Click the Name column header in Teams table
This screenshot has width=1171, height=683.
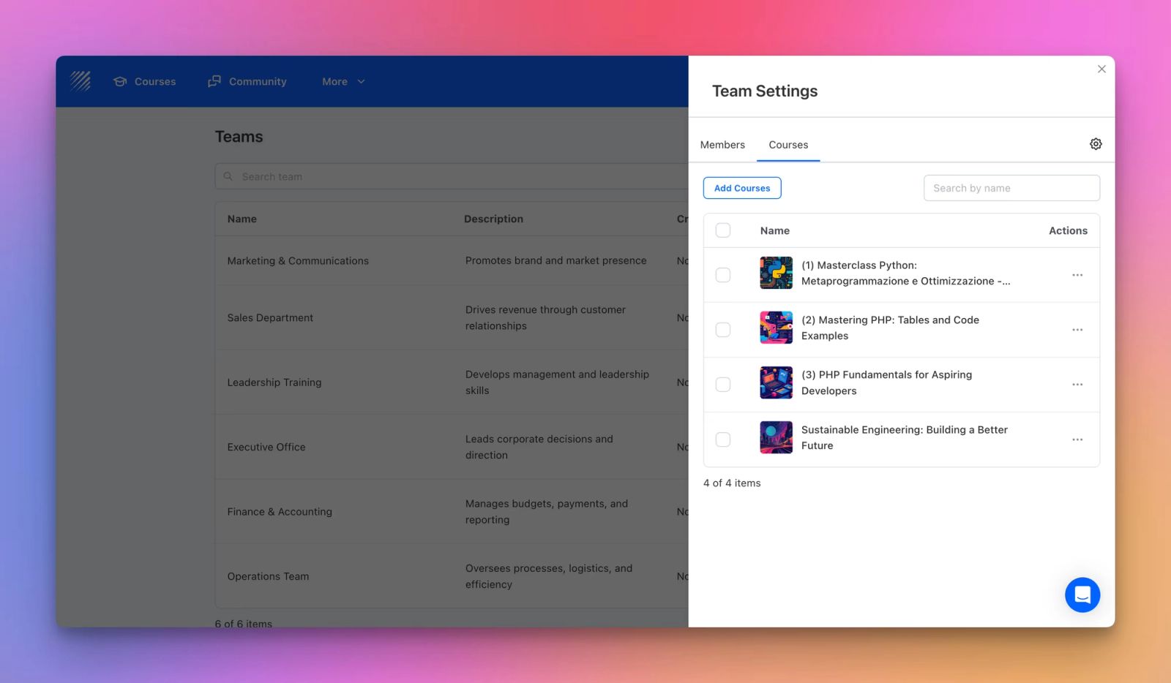click(x=242, y=219)
